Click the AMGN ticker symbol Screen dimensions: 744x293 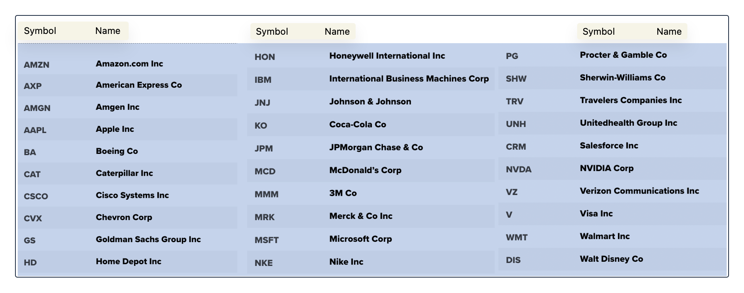(x=37, y=108)
